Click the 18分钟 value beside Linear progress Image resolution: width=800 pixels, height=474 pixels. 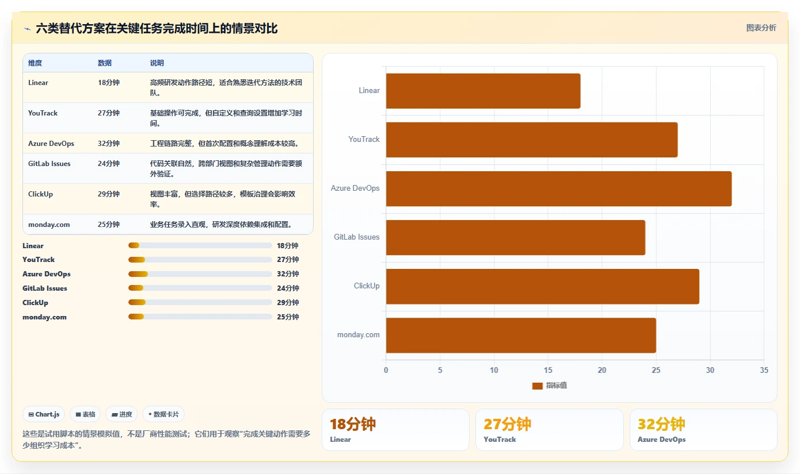[x=288, y=246]
